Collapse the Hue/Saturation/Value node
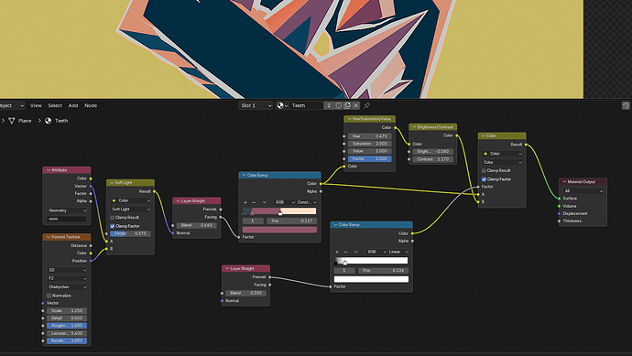Image resolution: width=632 pixels, height=356 pixels. pos(350,119)
